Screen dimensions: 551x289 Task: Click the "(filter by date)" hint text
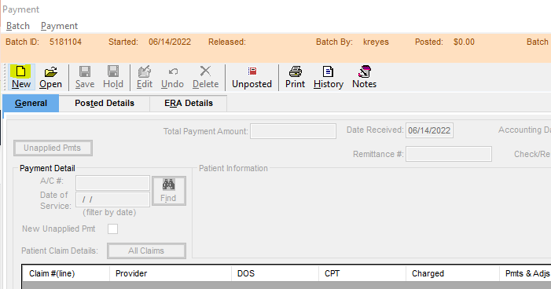(109, 213)
